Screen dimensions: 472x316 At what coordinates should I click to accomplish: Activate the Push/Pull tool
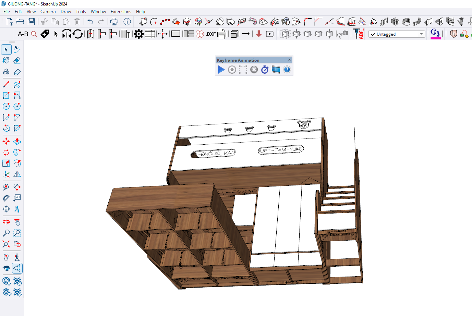17,141
